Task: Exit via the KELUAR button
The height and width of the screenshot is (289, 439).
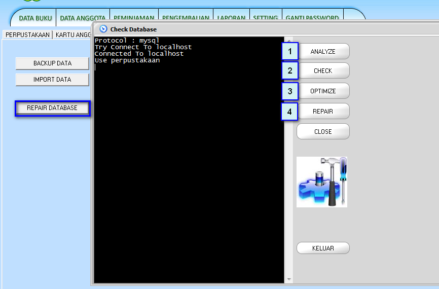Action: click(x=323, y=248)
